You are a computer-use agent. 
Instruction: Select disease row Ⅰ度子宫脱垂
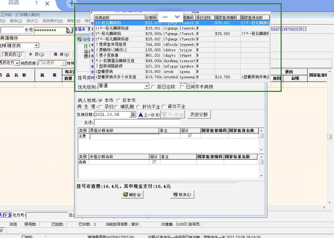pos(182,55)
